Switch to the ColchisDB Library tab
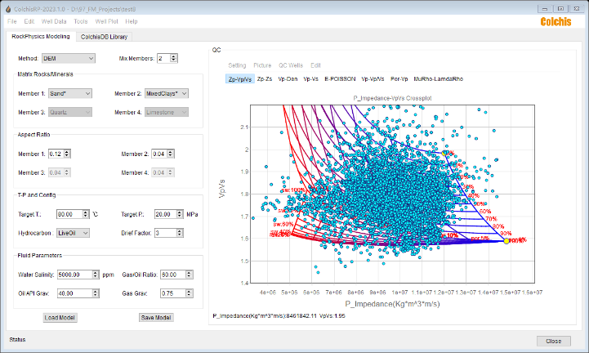Viewport: 589px width, 353px height. tap(104, 37)
